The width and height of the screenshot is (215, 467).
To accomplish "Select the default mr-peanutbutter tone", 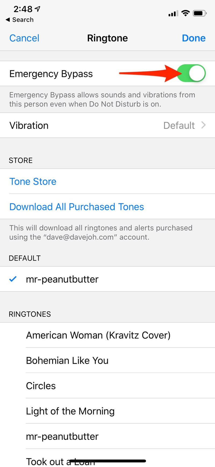I will point(62,279).
